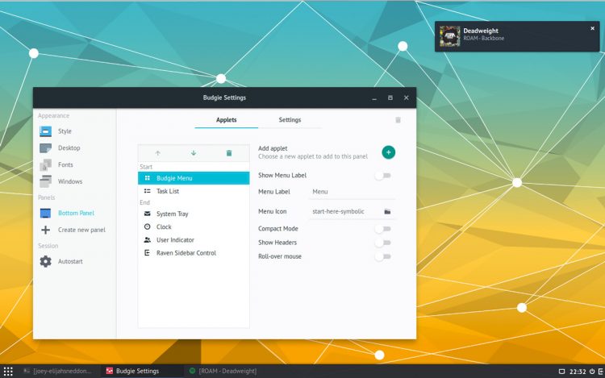Click the System Tray envelope icon
The height and width of the screenshot is (378, 605).
click(147, 214)
